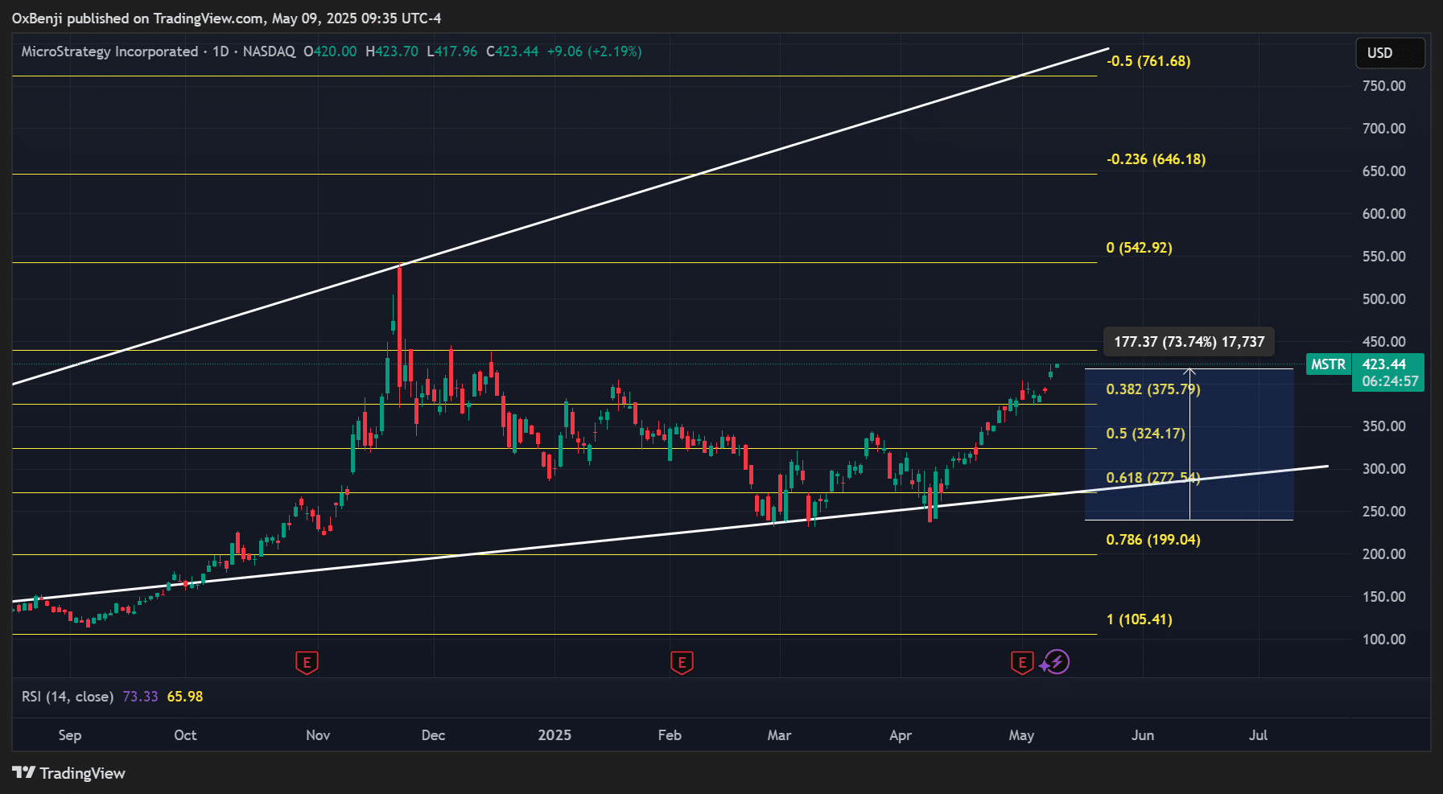Click the low price L417.96 value
Image resolution: width=1443 pixels, height=794 pixels.
tap(451, 51)
